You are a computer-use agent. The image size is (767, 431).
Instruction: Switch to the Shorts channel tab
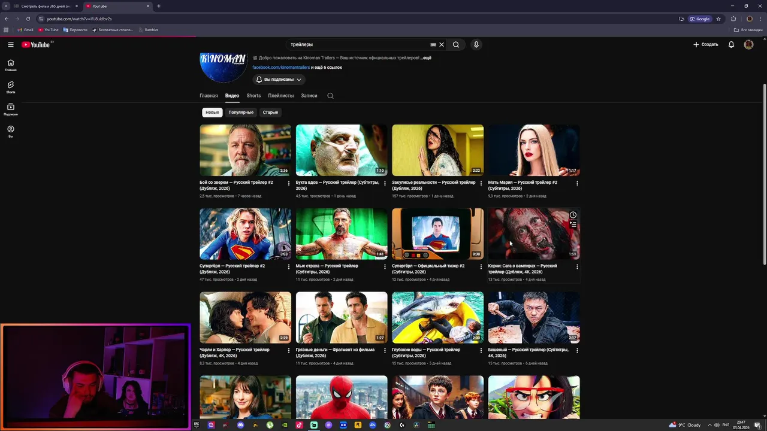[x=253, y=96]
